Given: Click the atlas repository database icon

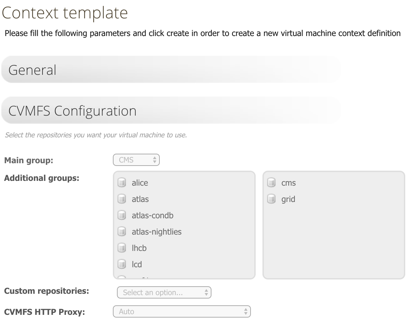Looking at the screenshot, I should tap(122, 199).
